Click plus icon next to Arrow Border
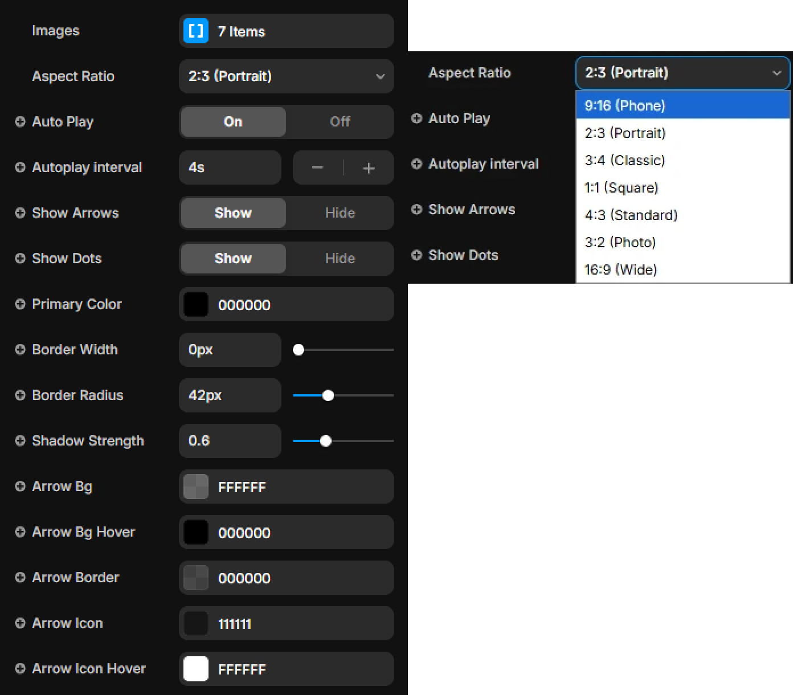This screenshot has width=793, height=695. coord(20,577)
